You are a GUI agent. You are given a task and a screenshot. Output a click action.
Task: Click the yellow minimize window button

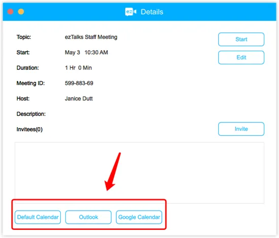coord(21,12)
